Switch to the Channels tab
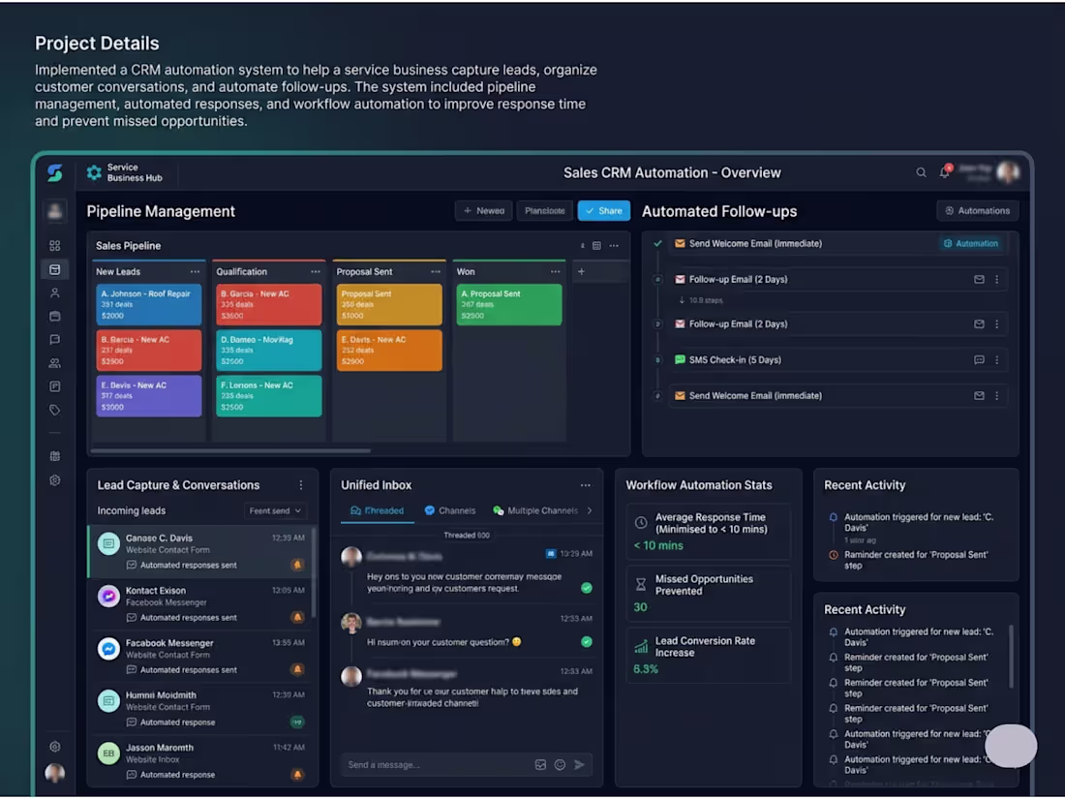This screenshot has width=1065, height=799. pyautogui.click(x=449, y=510)
